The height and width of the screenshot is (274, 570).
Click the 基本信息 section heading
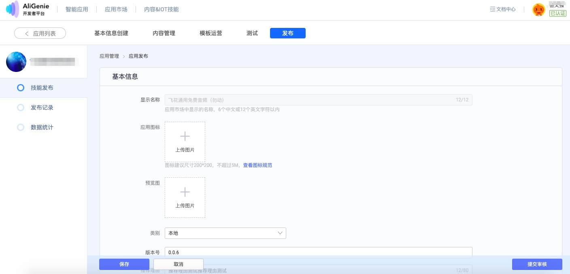(125, 76)
